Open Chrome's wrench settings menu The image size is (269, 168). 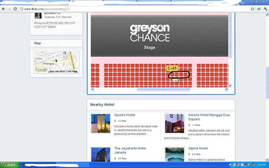(265, 9)
